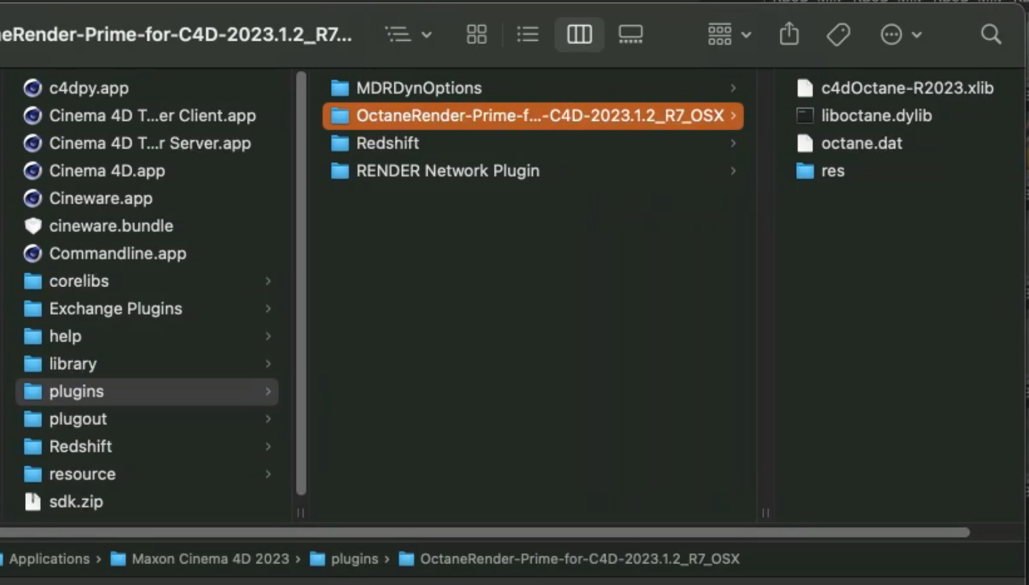This screenshot has width=1029, height=585.
Task: Select the cineware.bundle file
Action: pyautogui.click(x=147, y=226)
